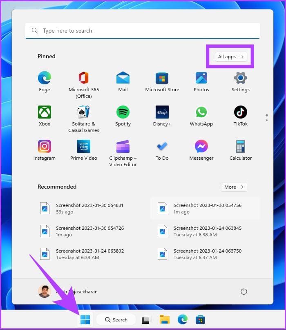Go to next pinned apps page dot
This screenshot has width=286, height=330.
point(267,120)
